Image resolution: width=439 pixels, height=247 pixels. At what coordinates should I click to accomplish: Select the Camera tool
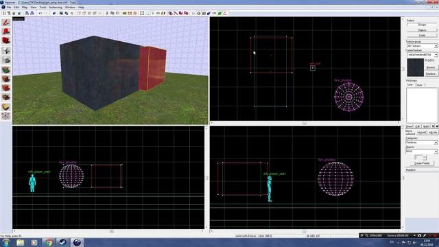click(6, 40)
